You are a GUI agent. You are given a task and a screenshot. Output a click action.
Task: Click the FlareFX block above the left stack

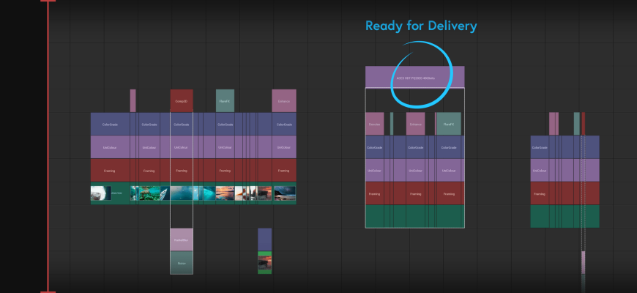[x=225, y=101]
